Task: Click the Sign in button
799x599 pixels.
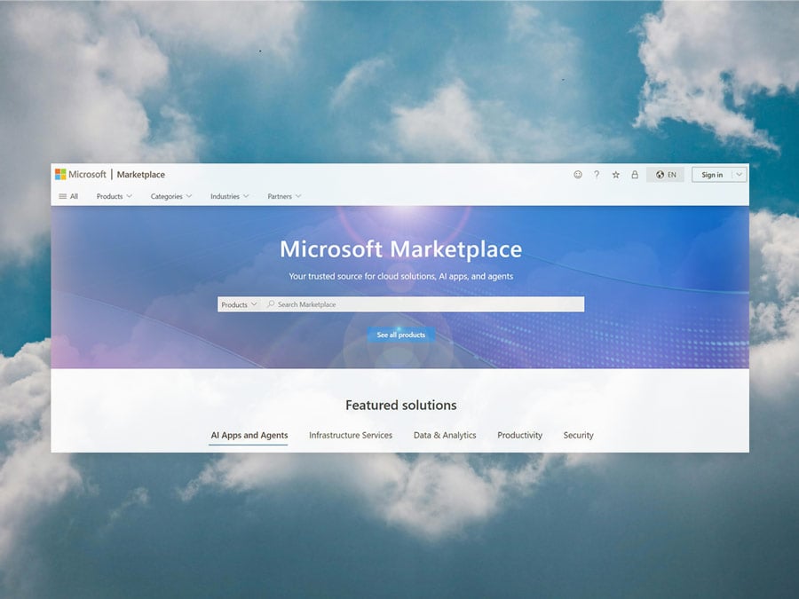Action: [711, 175]
